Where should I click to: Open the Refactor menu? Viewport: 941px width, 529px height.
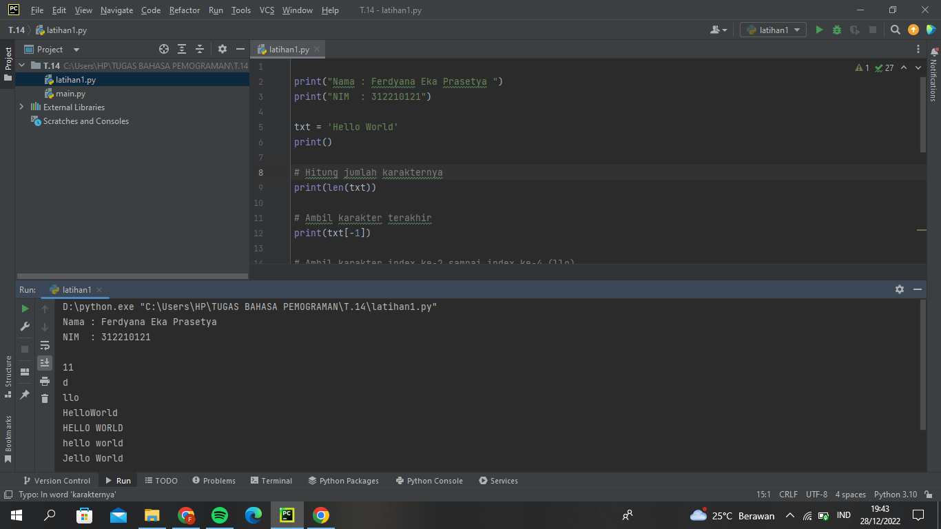[x=184, y=10]
